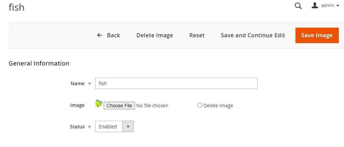Click the Delete Image checkbox label text
Screen dimensions: 344x147
pyautogui.click(x=218, y=106)
